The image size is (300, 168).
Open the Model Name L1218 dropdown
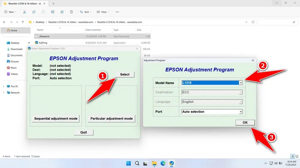click(x=241, y=83)
